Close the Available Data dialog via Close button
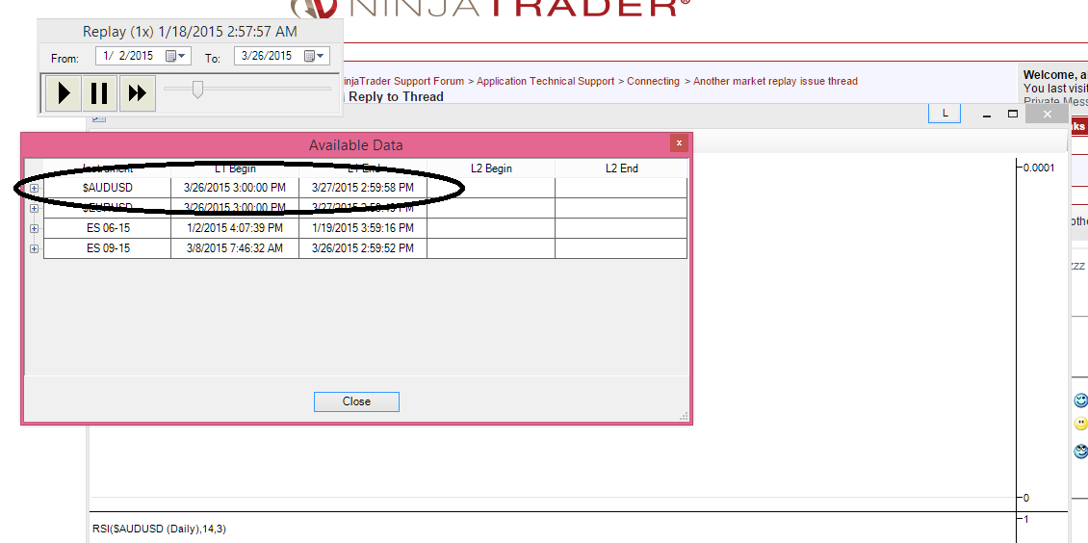 (356, 401)
